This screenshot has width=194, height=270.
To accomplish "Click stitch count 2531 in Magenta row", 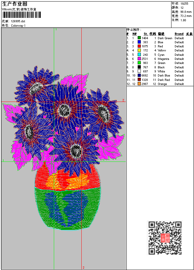I will pyautogui.click(x=145, y=59).
